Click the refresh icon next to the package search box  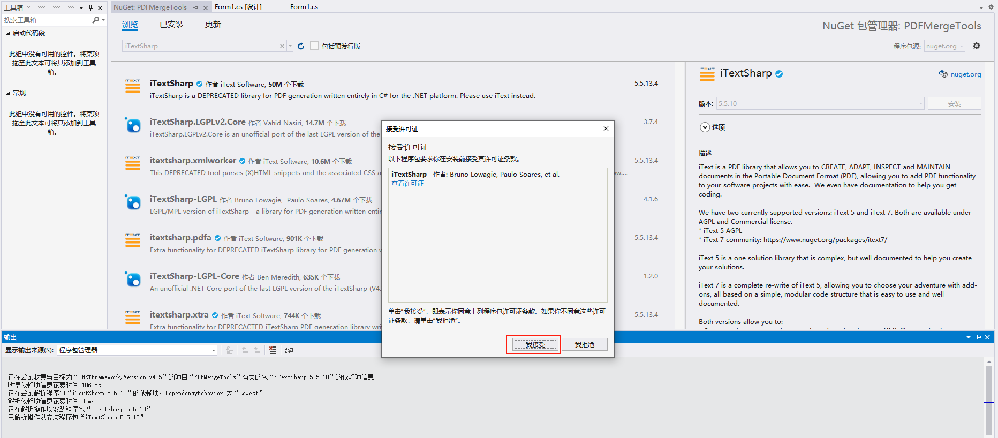pyautogui.click(x=301, y=46)
